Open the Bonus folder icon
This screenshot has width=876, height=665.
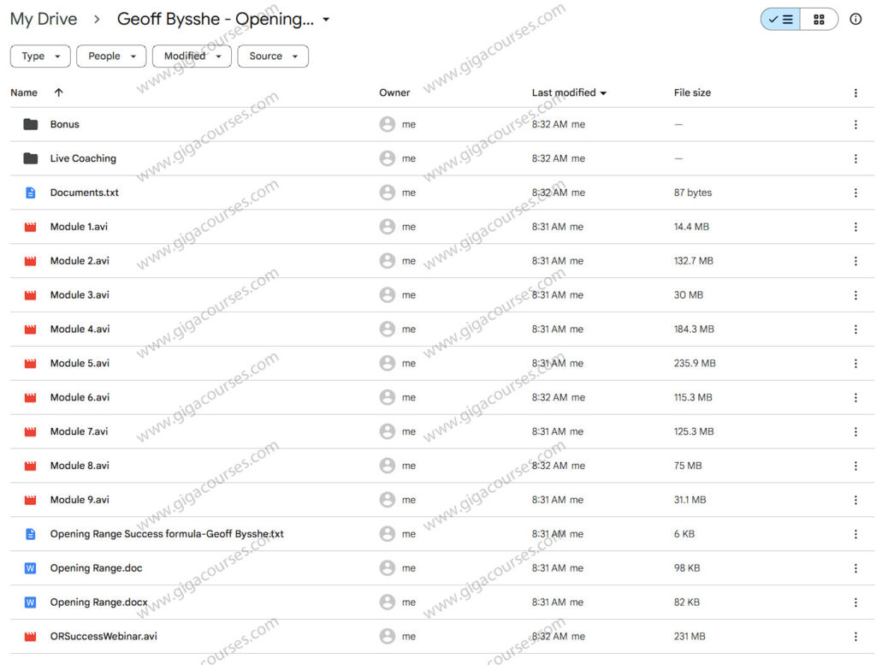(x=29, y=123)
